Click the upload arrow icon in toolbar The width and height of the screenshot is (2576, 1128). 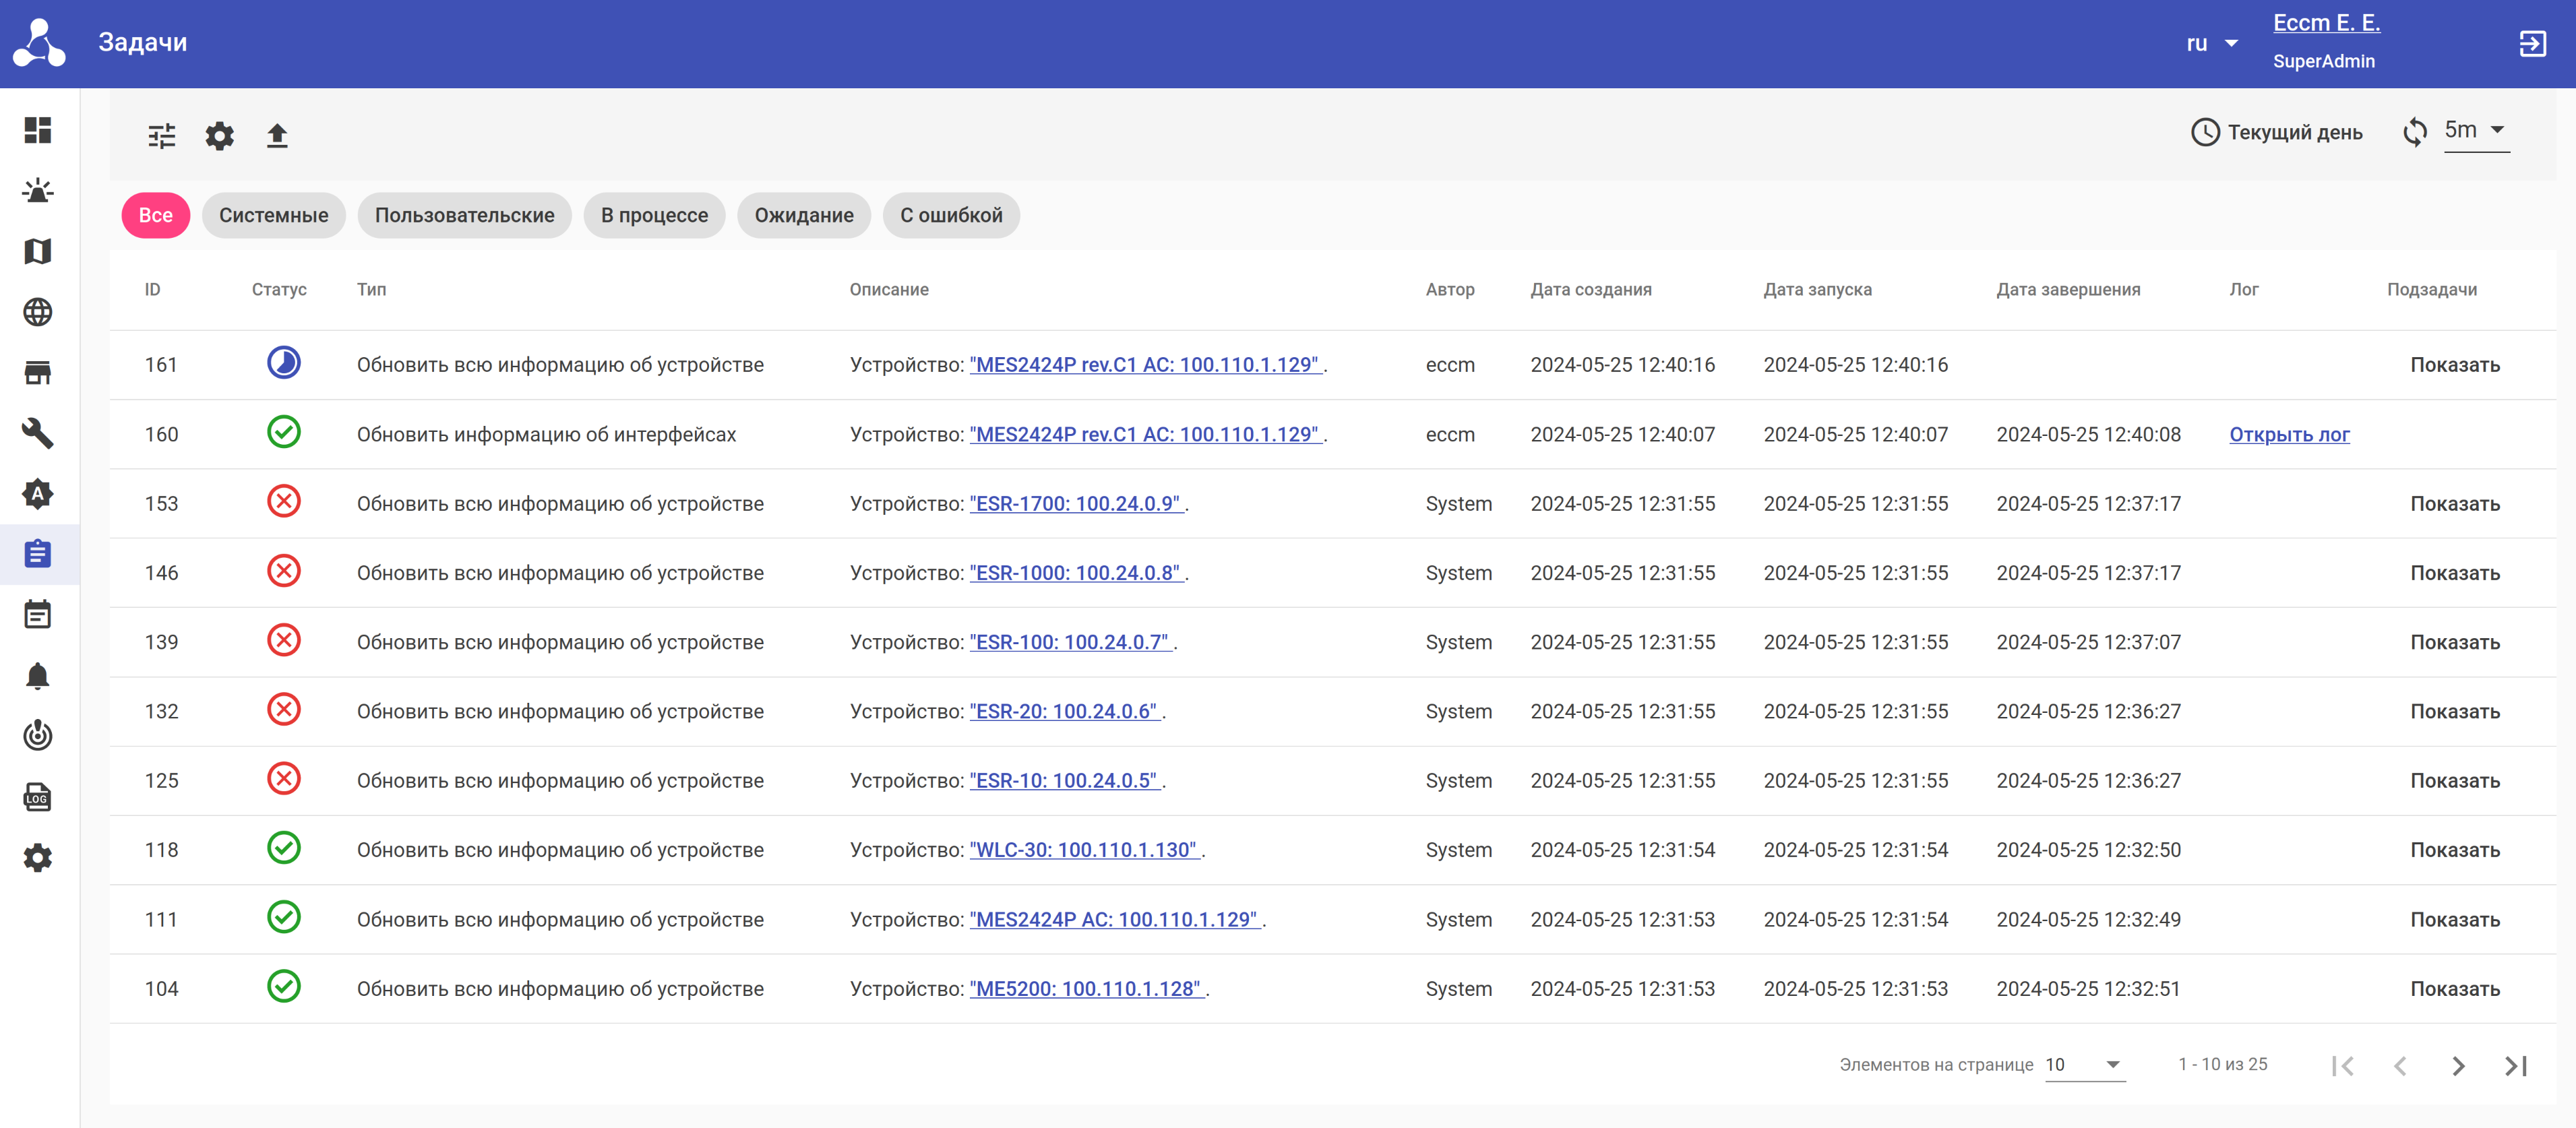[277, 135]
